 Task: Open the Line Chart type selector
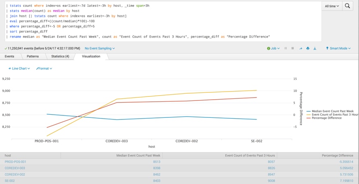[x=19, y=69]
